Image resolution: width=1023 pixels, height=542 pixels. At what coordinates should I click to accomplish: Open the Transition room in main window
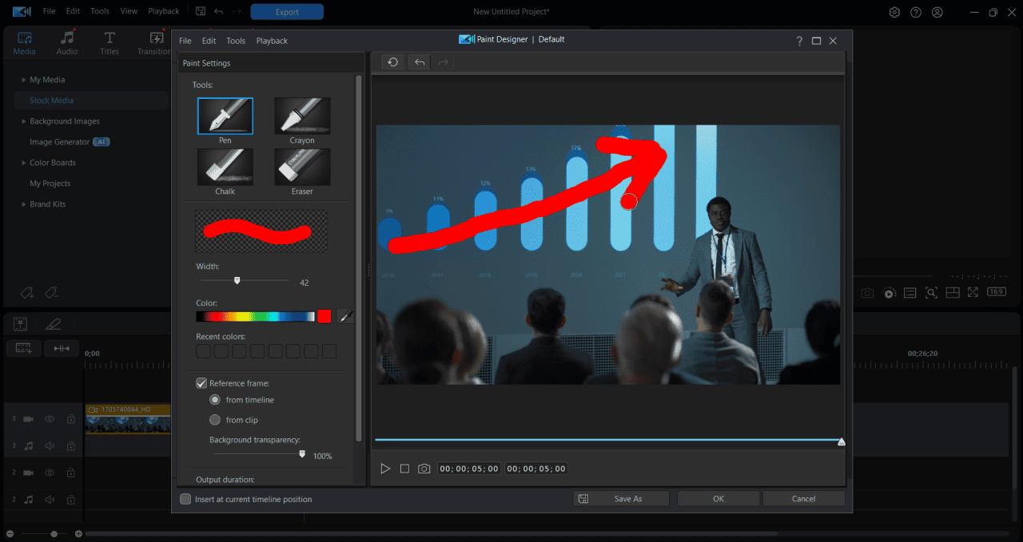(x=154, y=43)
